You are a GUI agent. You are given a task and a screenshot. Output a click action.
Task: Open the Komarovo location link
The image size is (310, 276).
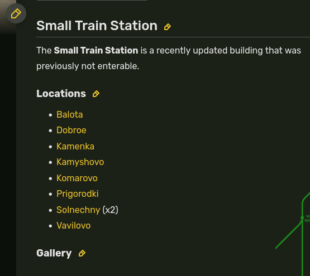click(77, 178)
